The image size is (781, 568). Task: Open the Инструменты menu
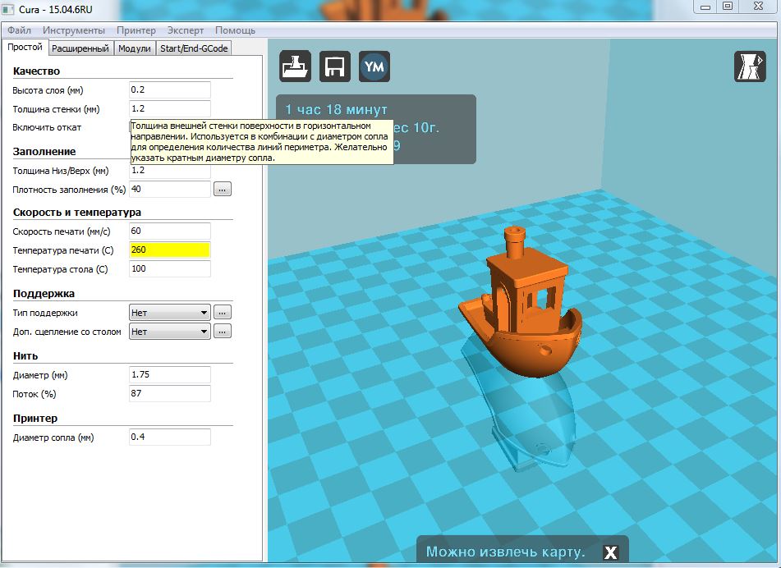pyautogui.click(x=74, y=30)
